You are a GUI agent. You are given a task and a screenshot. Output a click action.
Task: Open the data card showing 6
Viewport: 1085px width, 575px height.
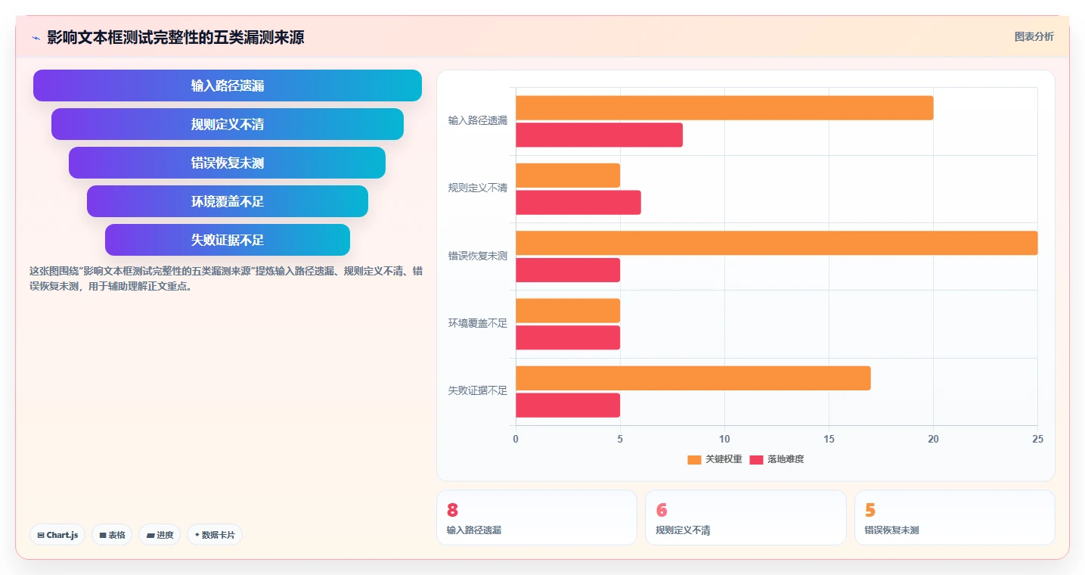pos(746,517)
